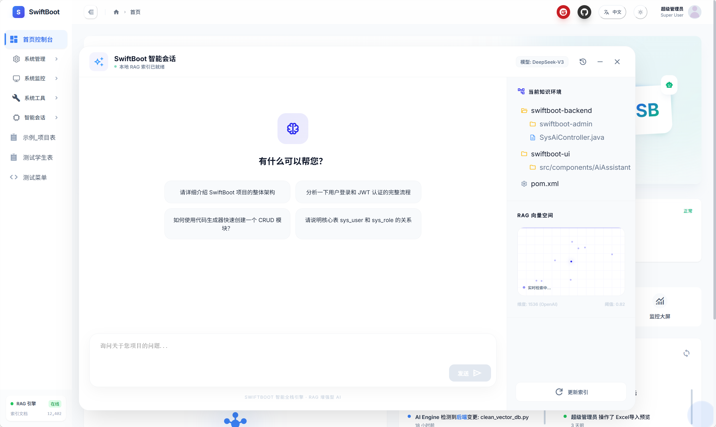Click the 维度: 1536 (OpenAI) label
The height and width of the screenshot is (427, 716).
click(537, 304)
